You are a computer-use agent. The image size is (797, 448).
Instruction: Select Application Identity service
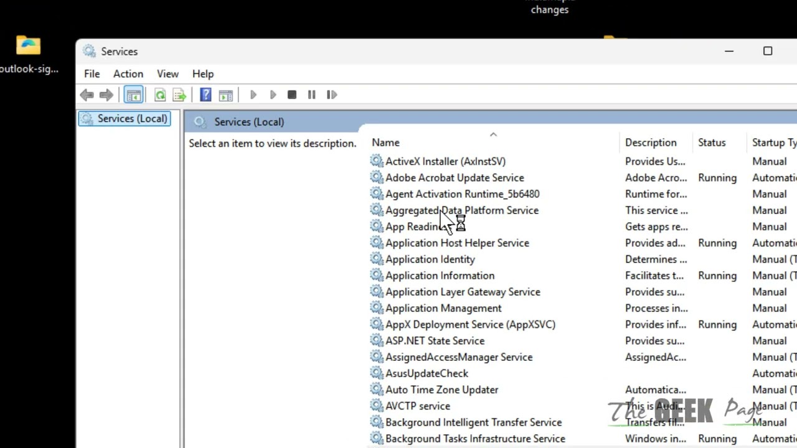(430, 259)
